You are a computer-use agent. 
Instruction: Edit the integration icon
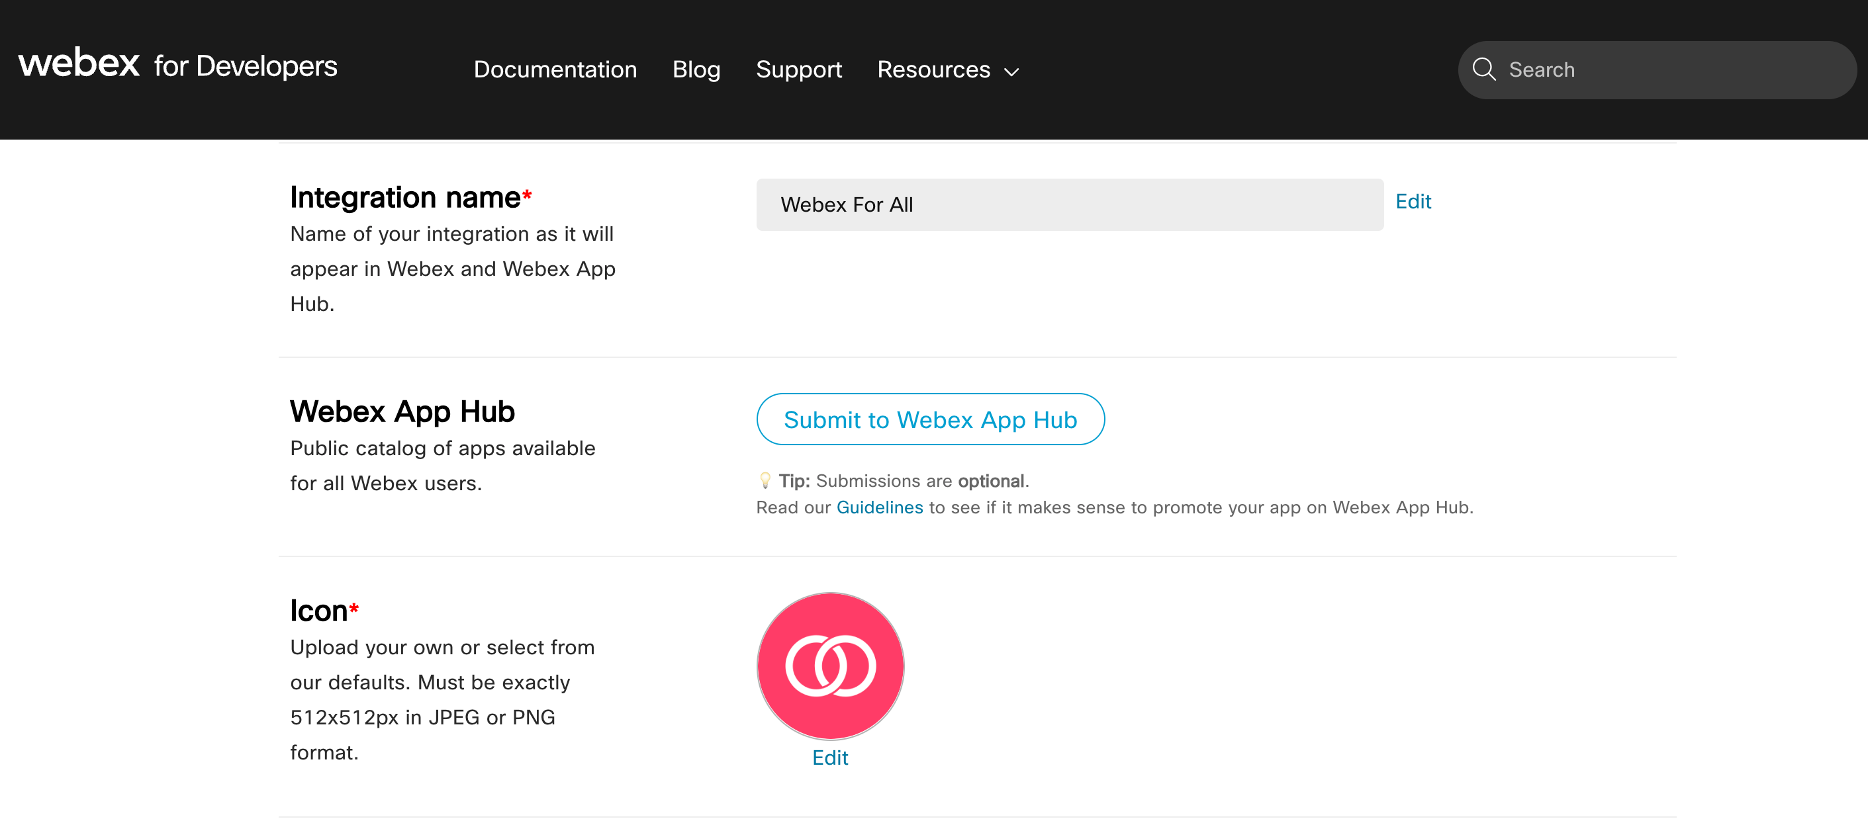click(x=830, y=757)
